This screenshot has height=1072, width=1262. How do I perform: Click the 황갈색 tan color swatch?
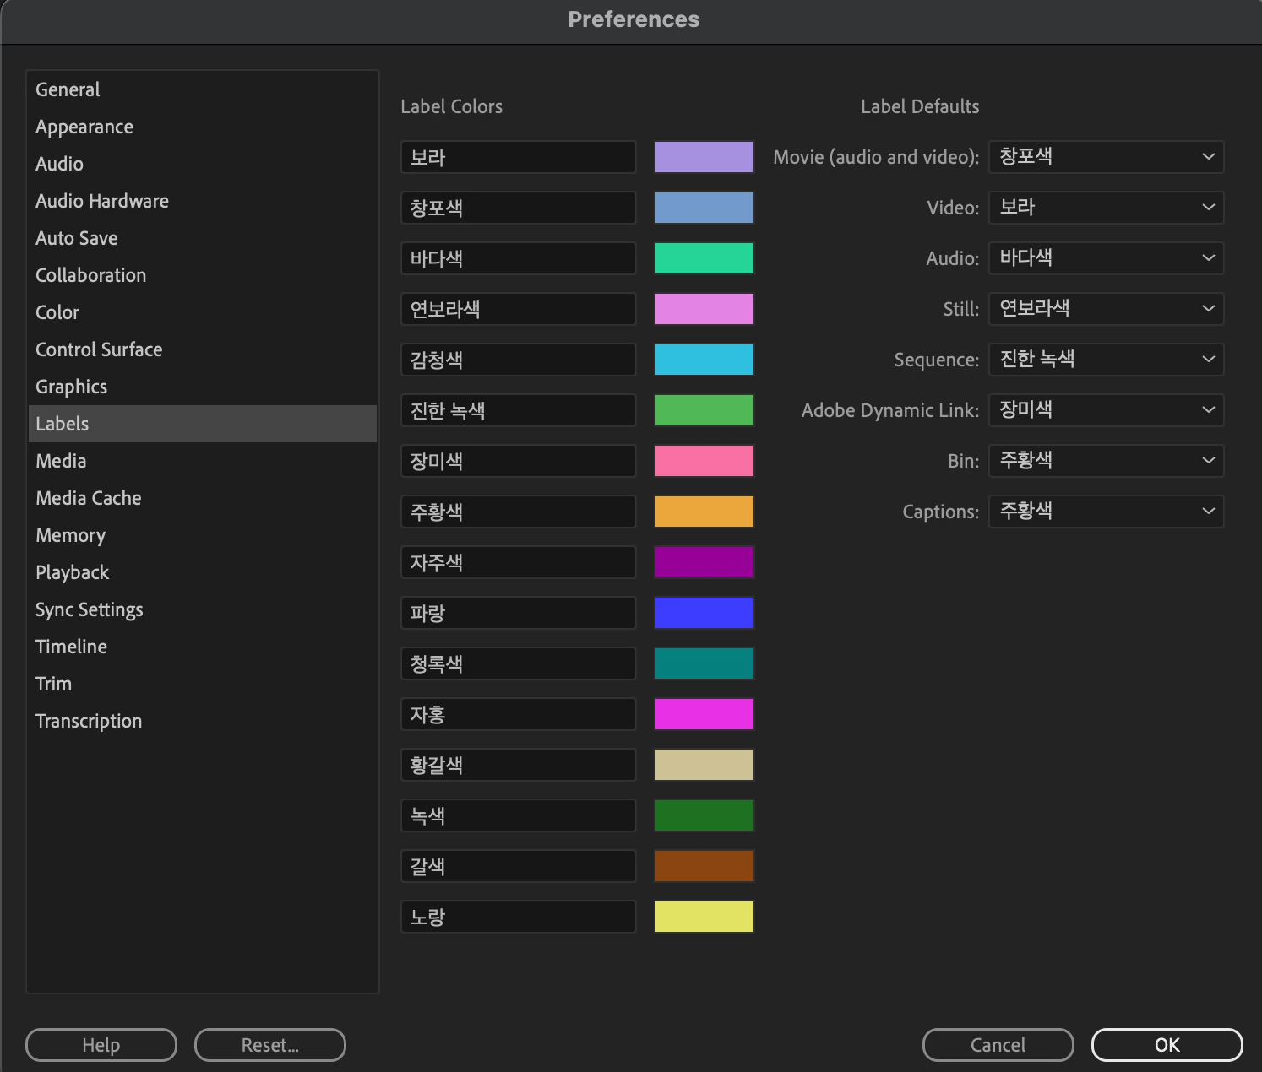point(704,765)
